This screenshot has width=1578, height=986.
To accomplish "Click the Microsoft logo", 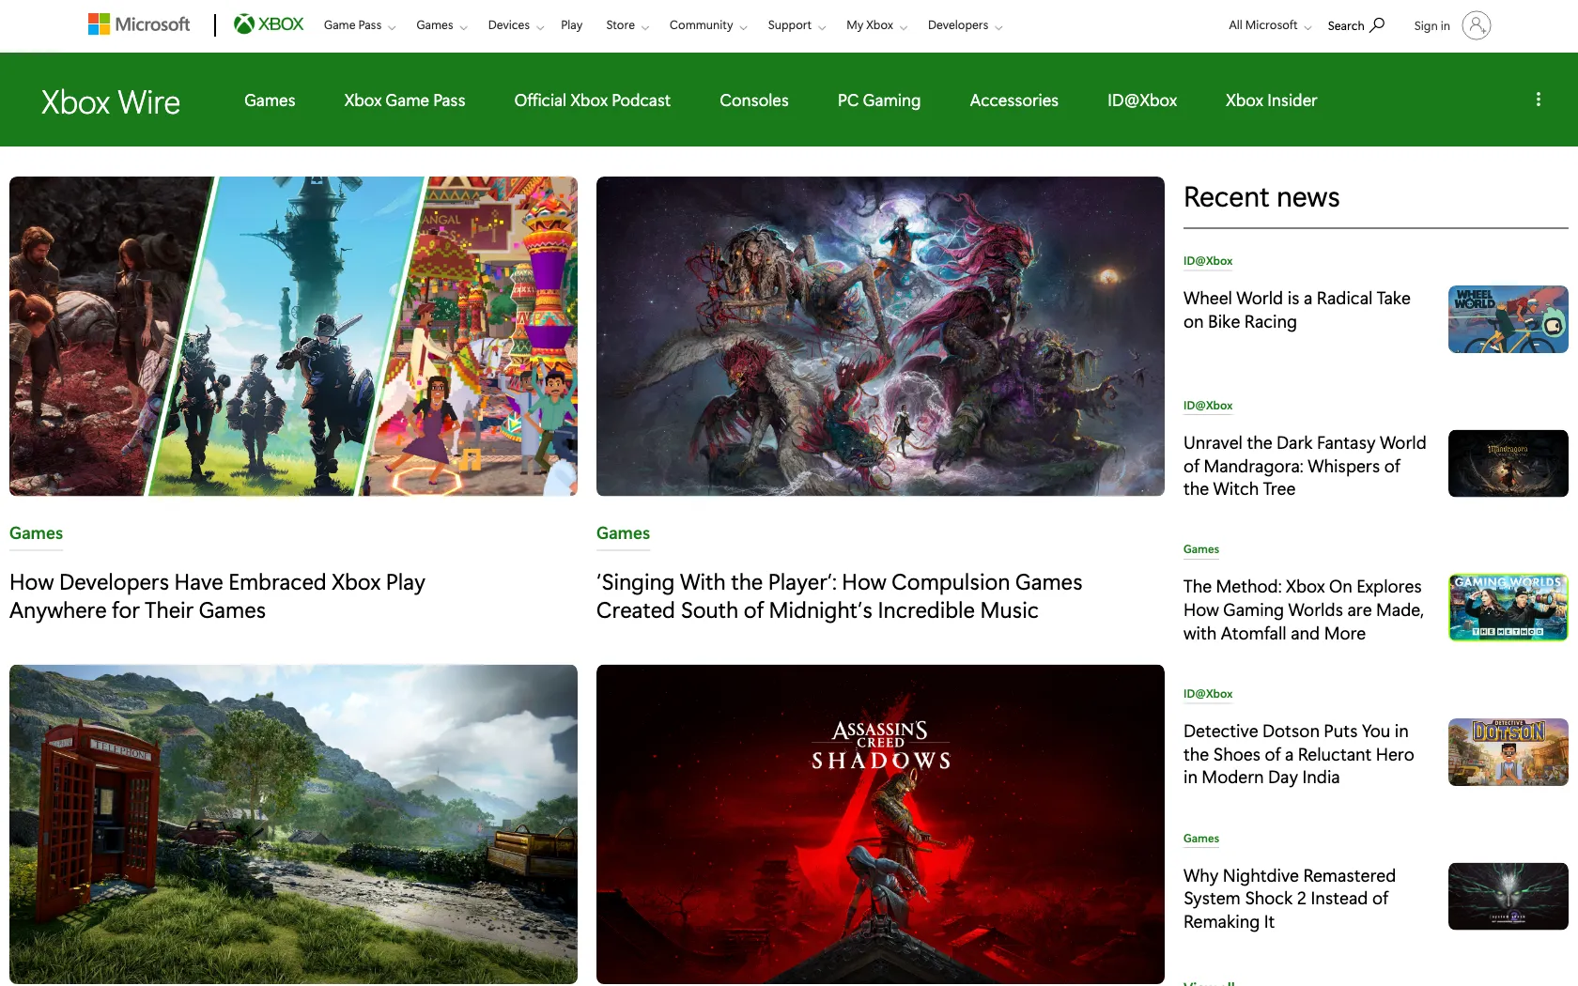I will pyautogui.click(x=139, y=24).
